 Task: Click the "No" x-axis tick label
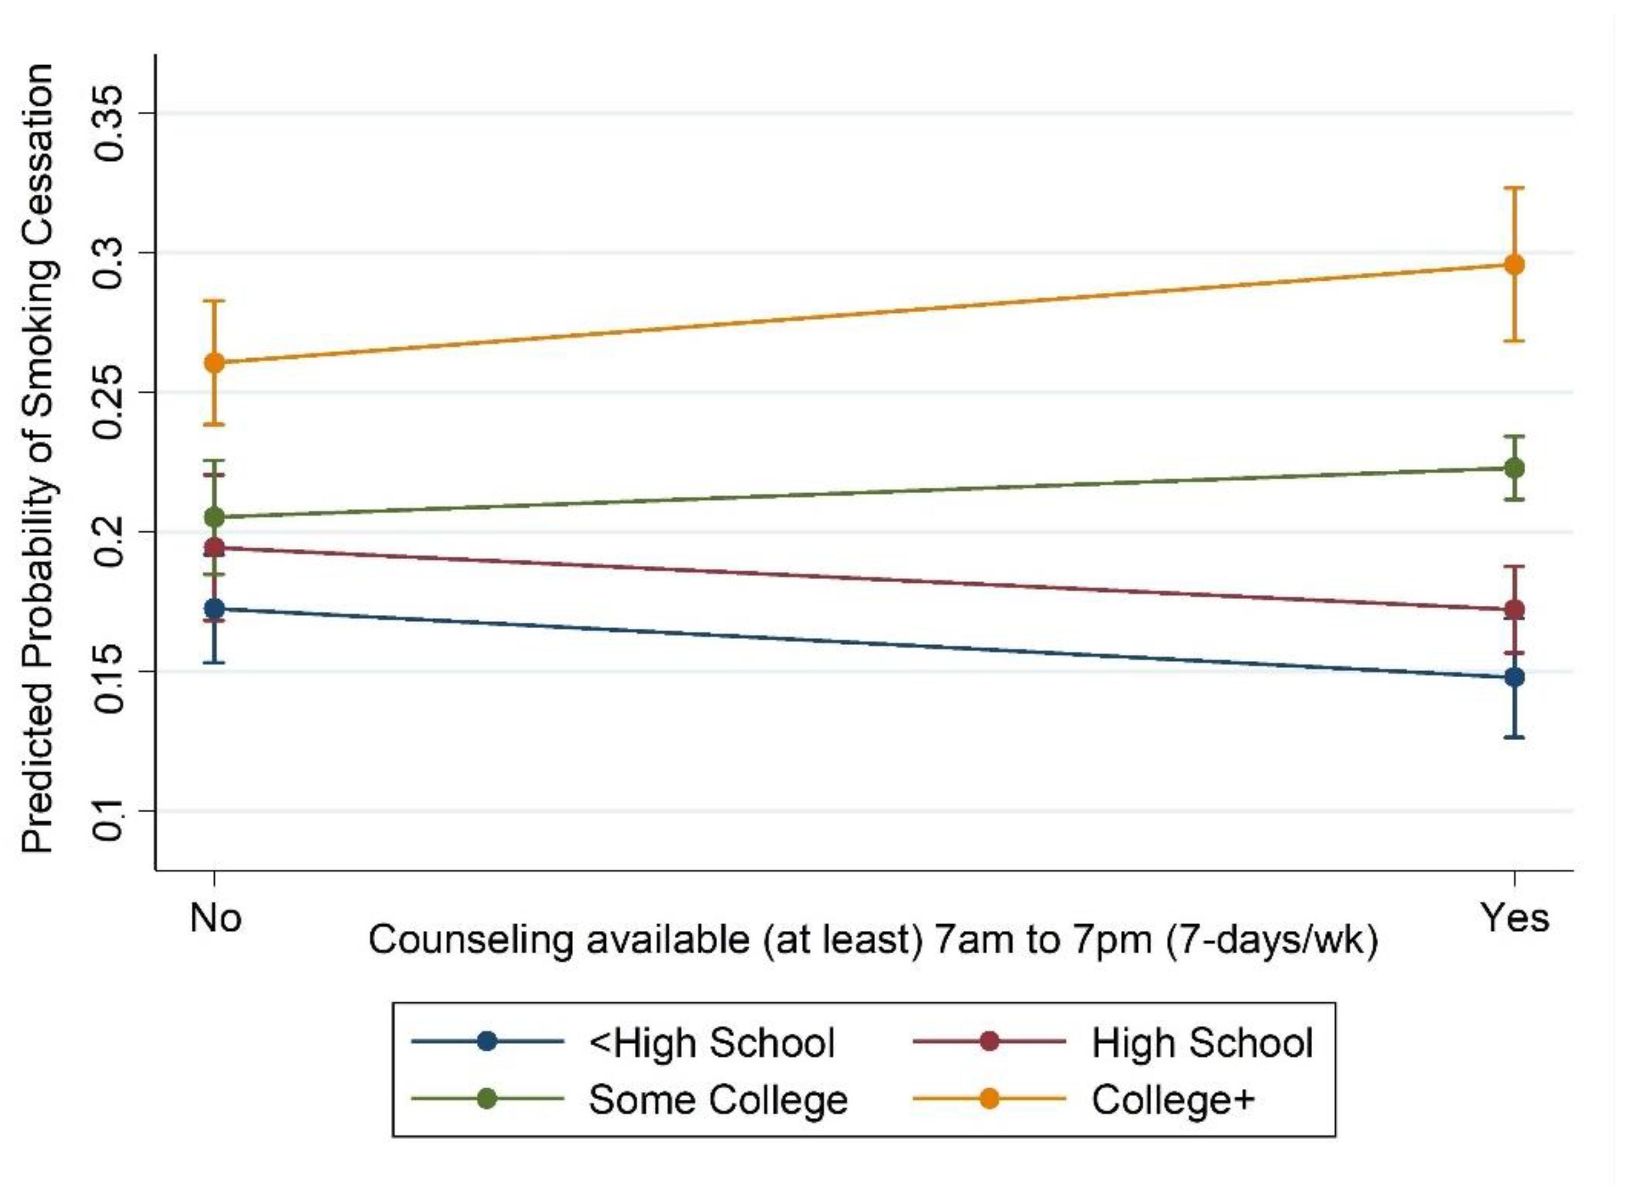tap(214, 919)
